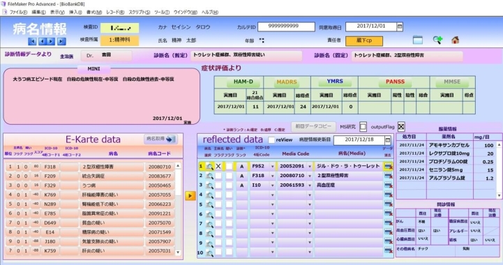Delete data icon for reflected row 4
This screenshot has width=503, height=265.
click(x=388, y=195)
